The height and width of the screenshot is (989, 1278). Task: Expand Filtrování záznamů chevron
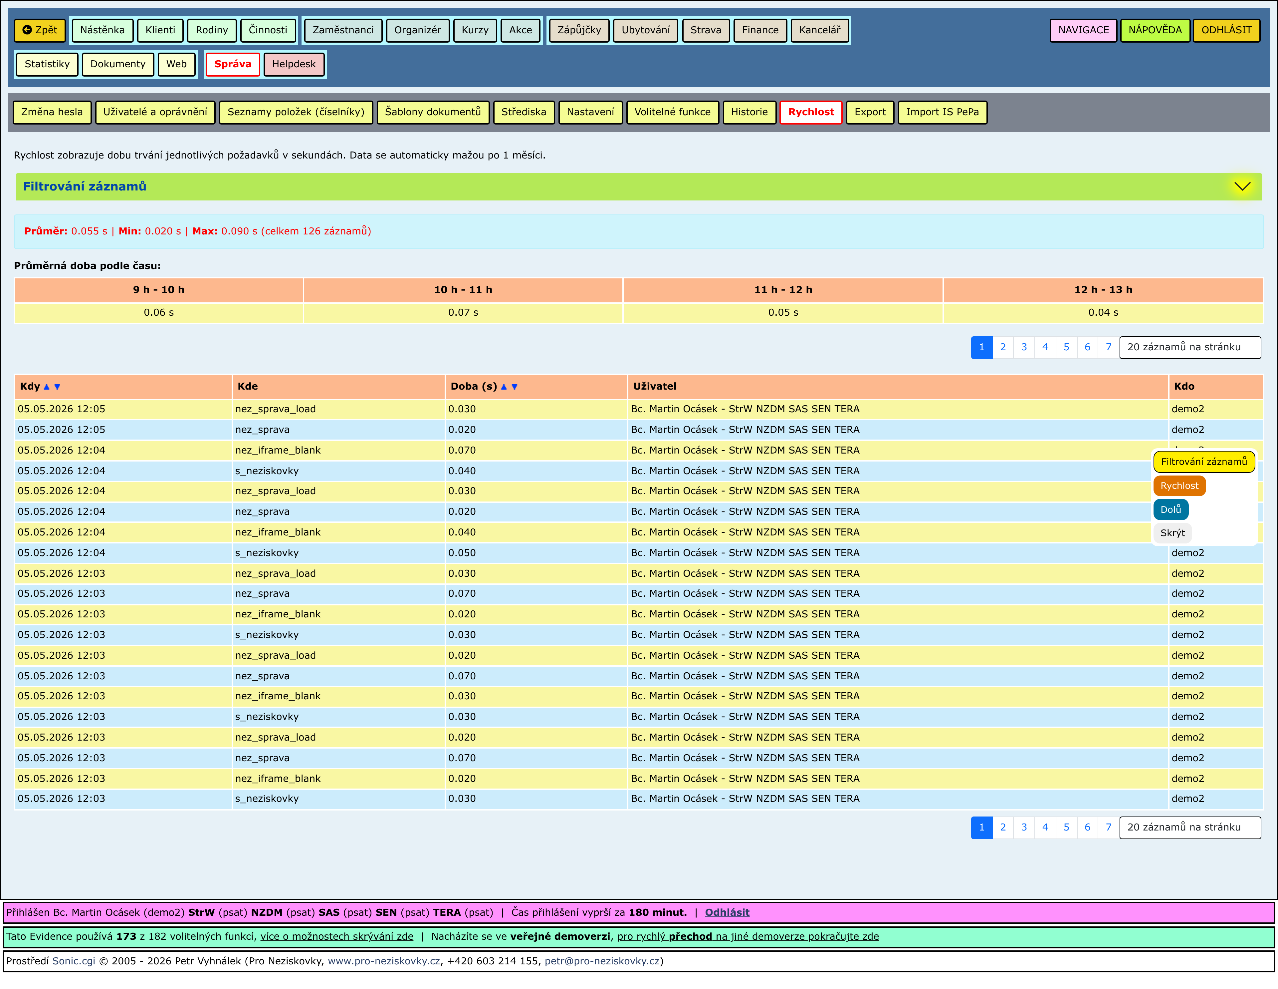tap(1242, 186)
